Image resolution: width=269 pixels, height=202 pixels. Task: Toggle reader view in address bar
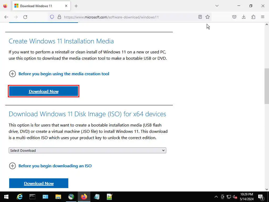click(200, 17)
